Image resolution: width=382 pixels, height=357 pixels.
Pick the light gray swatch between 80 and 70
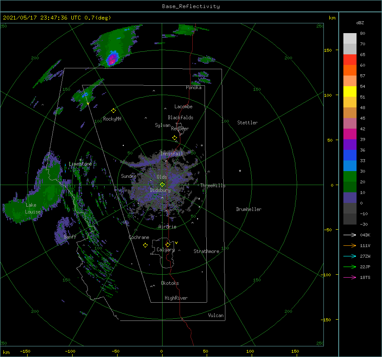pos(350,39)
